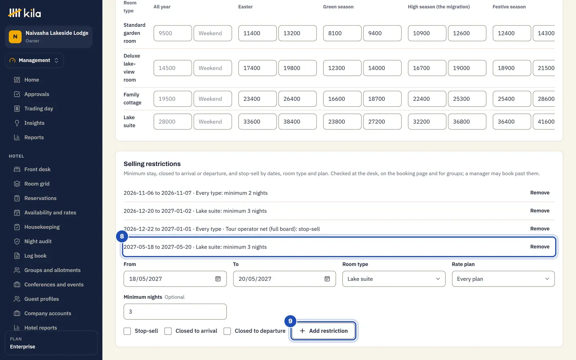
Task: Click Standard garden room All year rate field
Action: pos(173,33)
